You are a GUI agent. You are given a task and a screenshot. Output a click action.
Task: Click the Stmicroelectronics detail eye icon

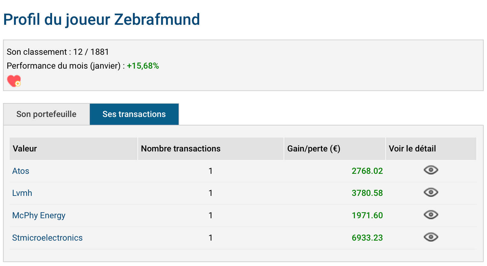(431, 237)
